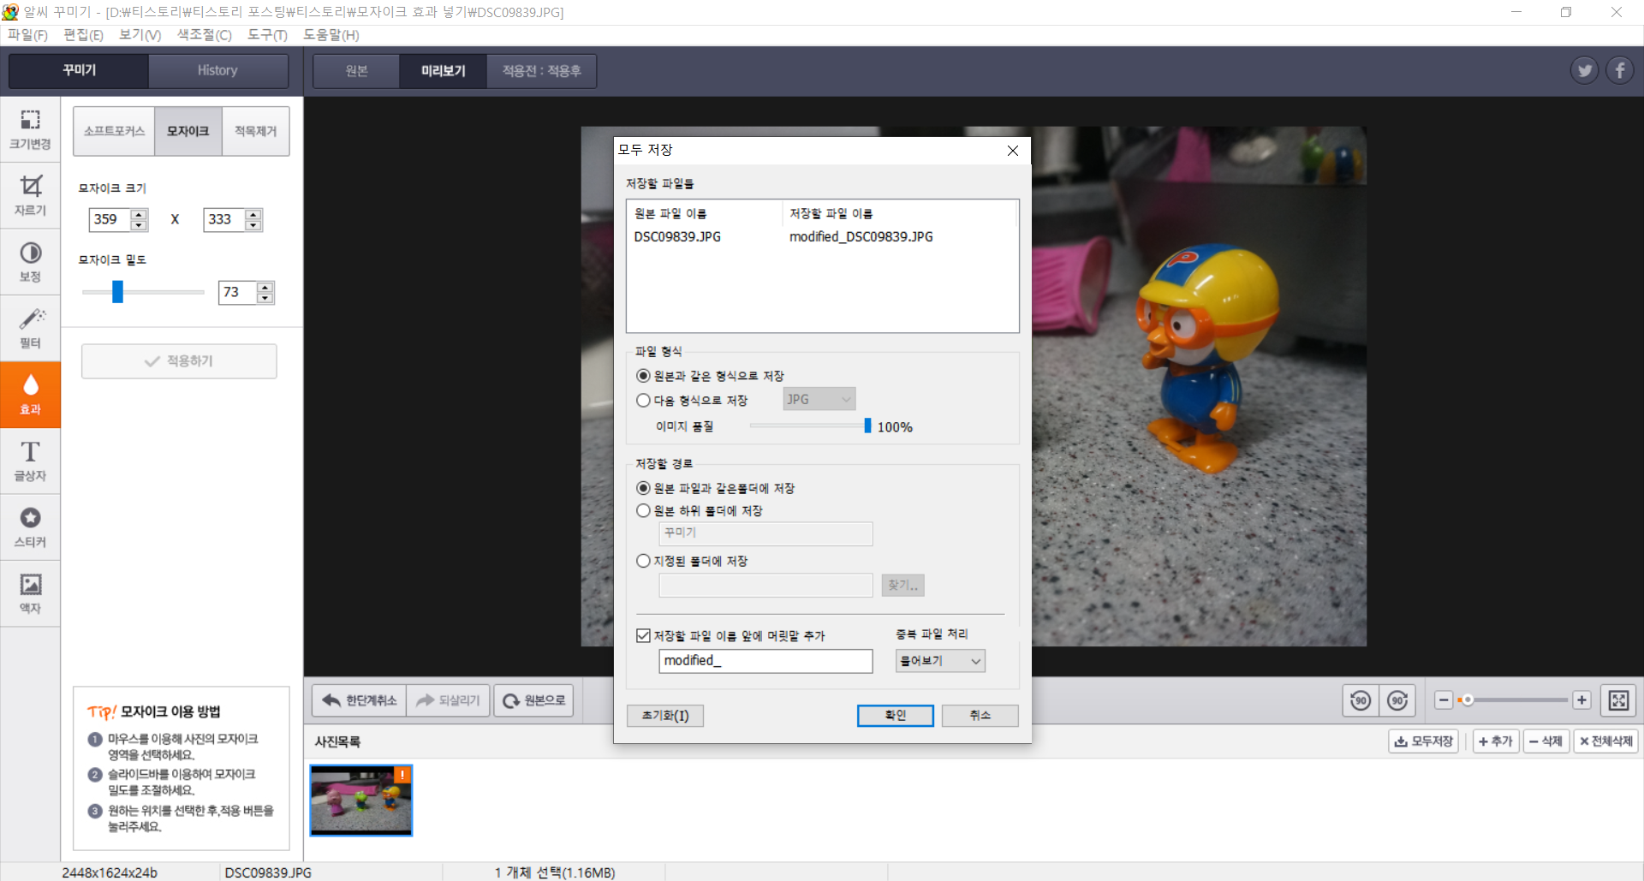Open the 도움말(H) menu
Screen dimensions: 1644x881
(x=331, y=35)
